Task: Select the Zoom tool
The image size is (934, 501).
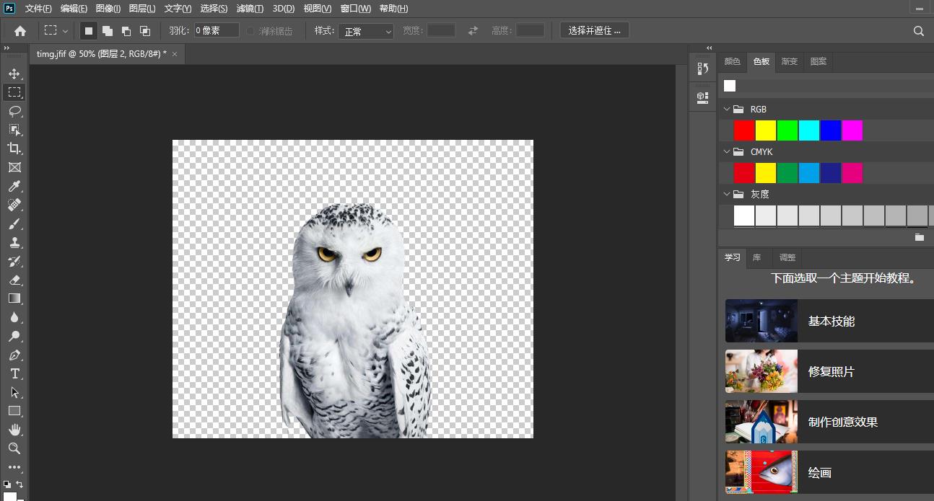Action: (x=14, y=448)
